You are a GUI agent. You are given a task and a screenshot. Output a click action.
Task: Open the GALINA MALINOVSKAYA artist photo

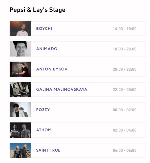[x=20, y=89]
